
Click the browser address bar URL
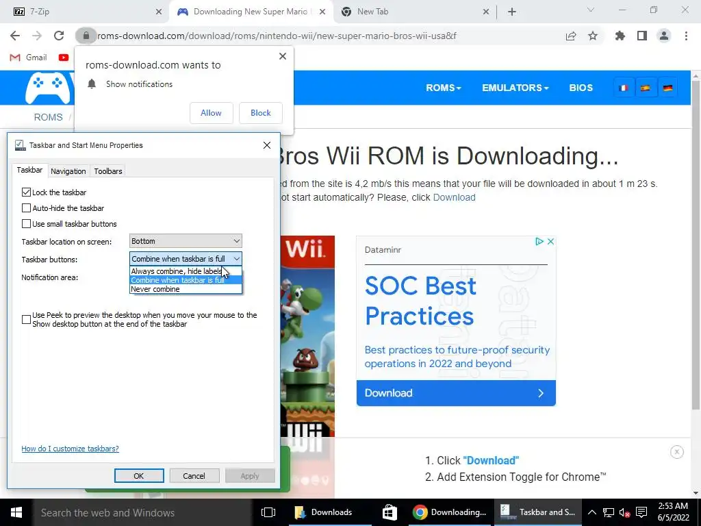(277, 36)
